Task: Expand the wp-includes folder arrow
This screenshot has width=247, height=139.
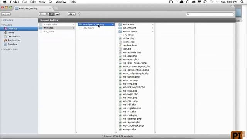Action: [x=152, y=32]
